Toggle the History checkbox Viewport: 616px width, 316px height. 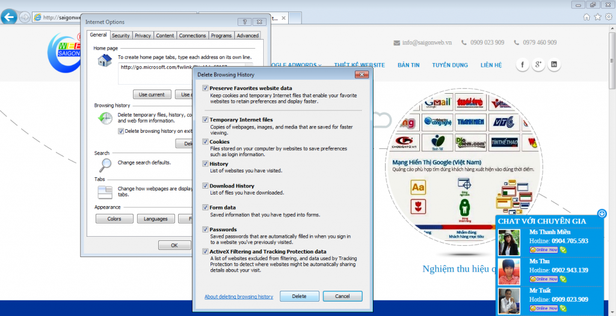[x=205, y=163]
